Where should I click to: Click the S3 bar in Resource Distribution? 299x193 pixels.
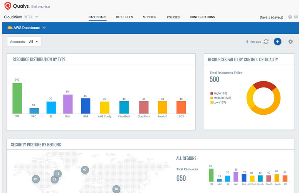click(x=51, y=107)
